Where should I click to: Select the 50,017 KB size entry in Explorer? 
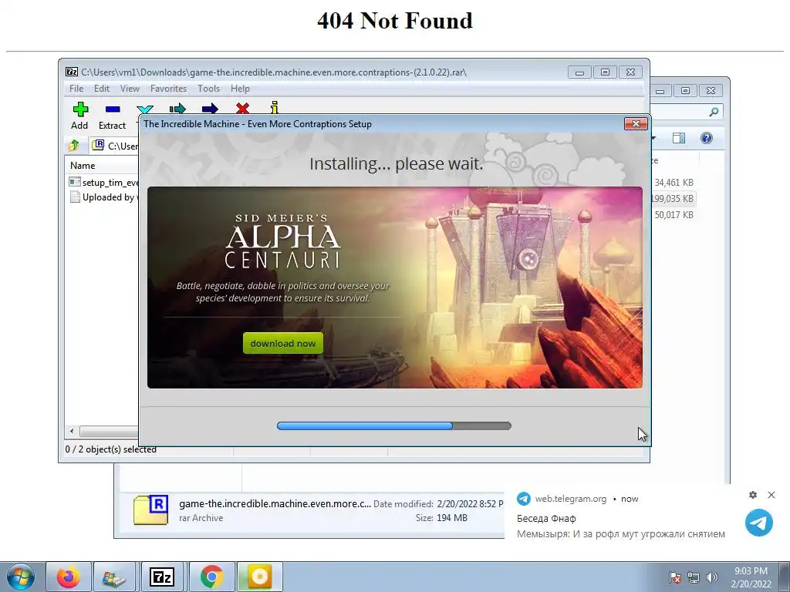click(674, 215)
